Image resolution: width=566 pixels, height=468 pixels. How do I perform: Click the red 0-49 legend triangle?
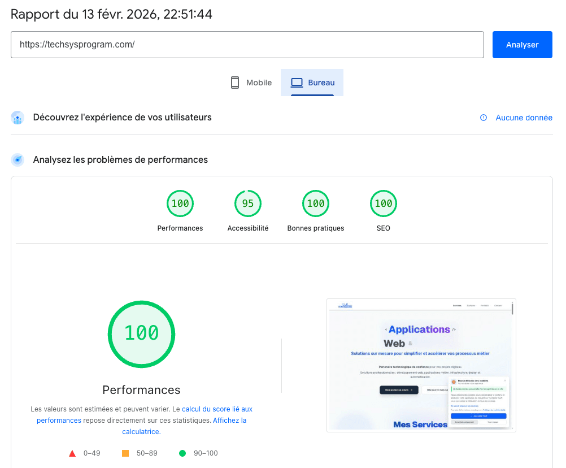[72, 453]
